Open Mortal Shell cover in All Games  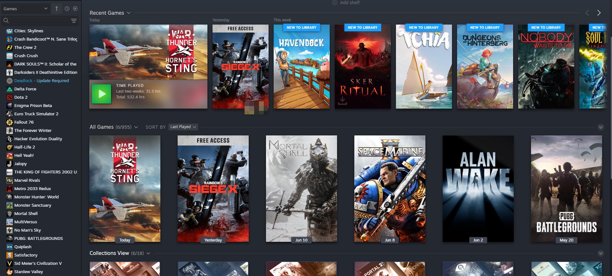302,188
